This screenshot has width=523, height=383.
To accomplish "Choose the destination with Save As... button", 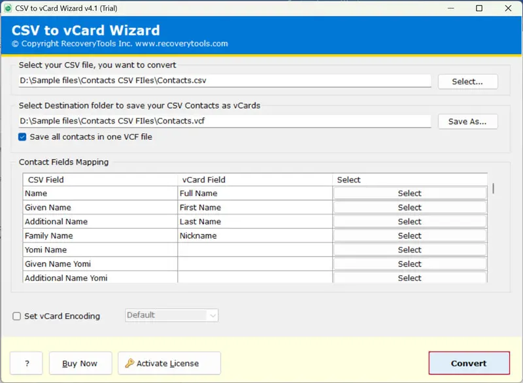I will point(467,122).
